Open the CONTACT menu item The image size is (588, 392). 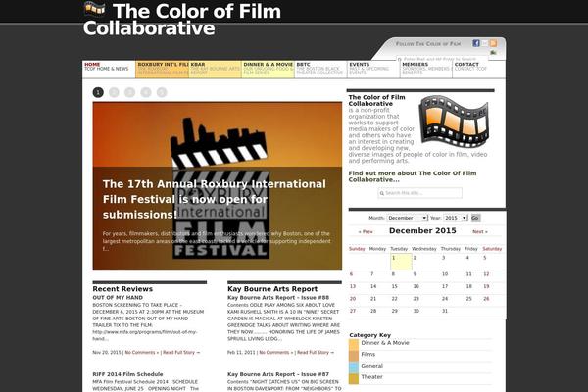[479, 69]
